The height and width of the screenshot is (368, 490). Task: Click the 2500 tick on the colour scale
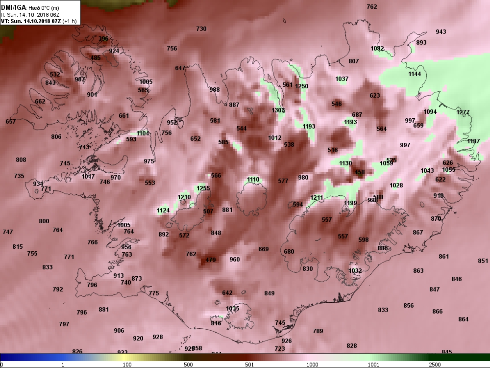coord(435,365)
